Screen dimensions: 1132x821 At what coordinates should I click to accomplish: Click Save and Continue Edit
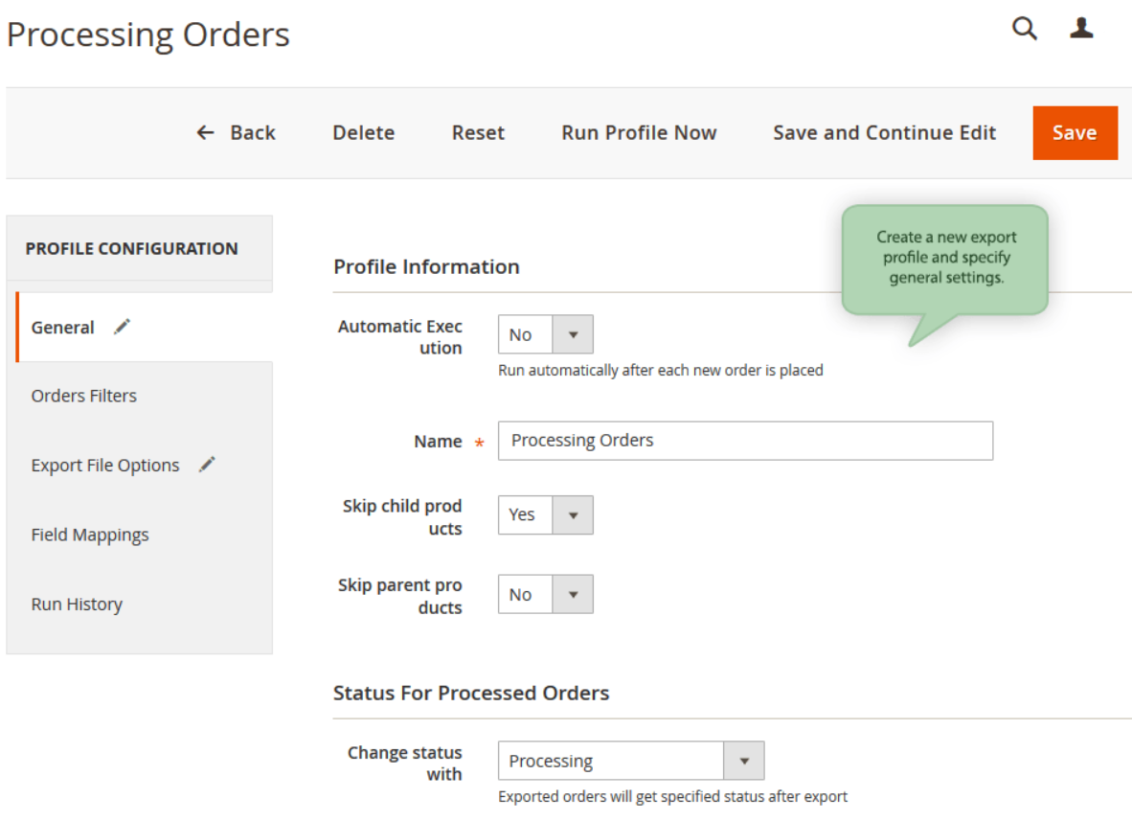point(884,133)
